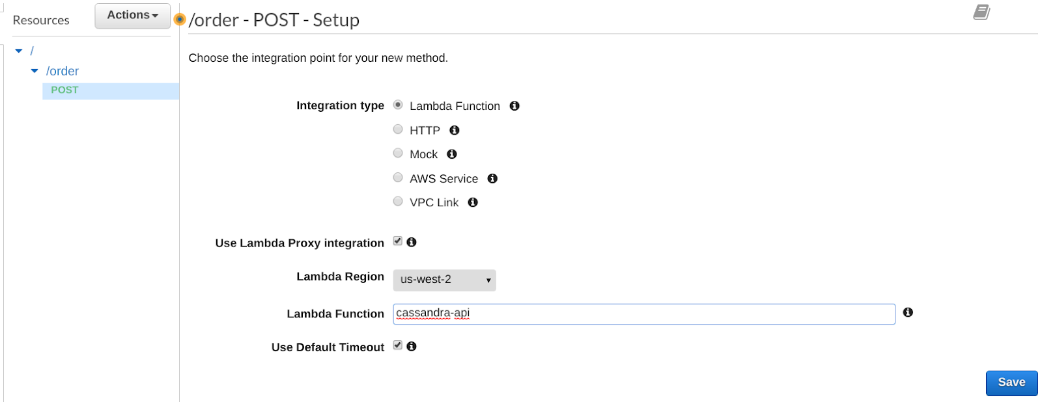Click info icon beside AWS Service option
Screen dimensions: 1042x402
[492, 178]
